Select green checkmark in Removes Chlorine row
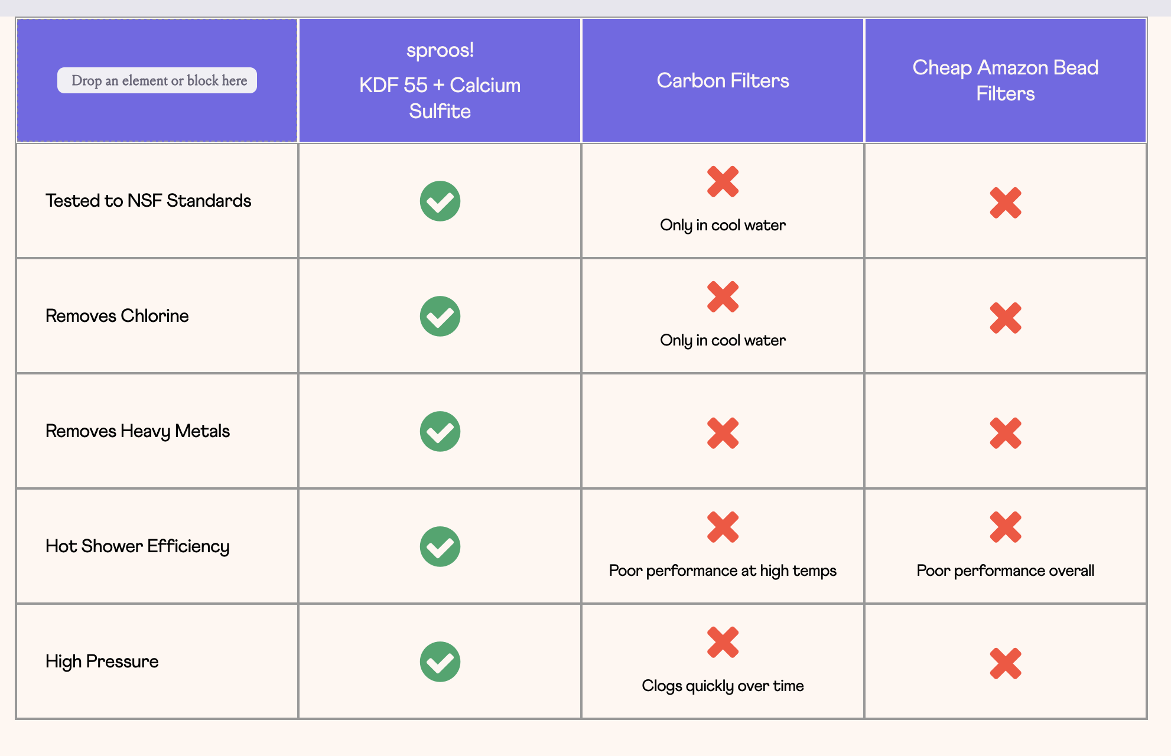Image resolution: width=1171 pixels, height=756 pixels. pos(440,317)
